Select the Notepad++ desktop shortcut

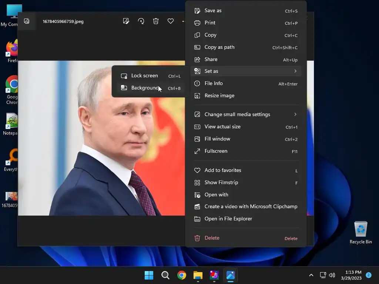click(10, 124)
